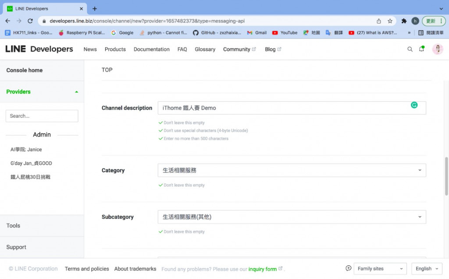Click the browser forward arrow
Screen dimensions: 449x279
click(x=19, y=21)
